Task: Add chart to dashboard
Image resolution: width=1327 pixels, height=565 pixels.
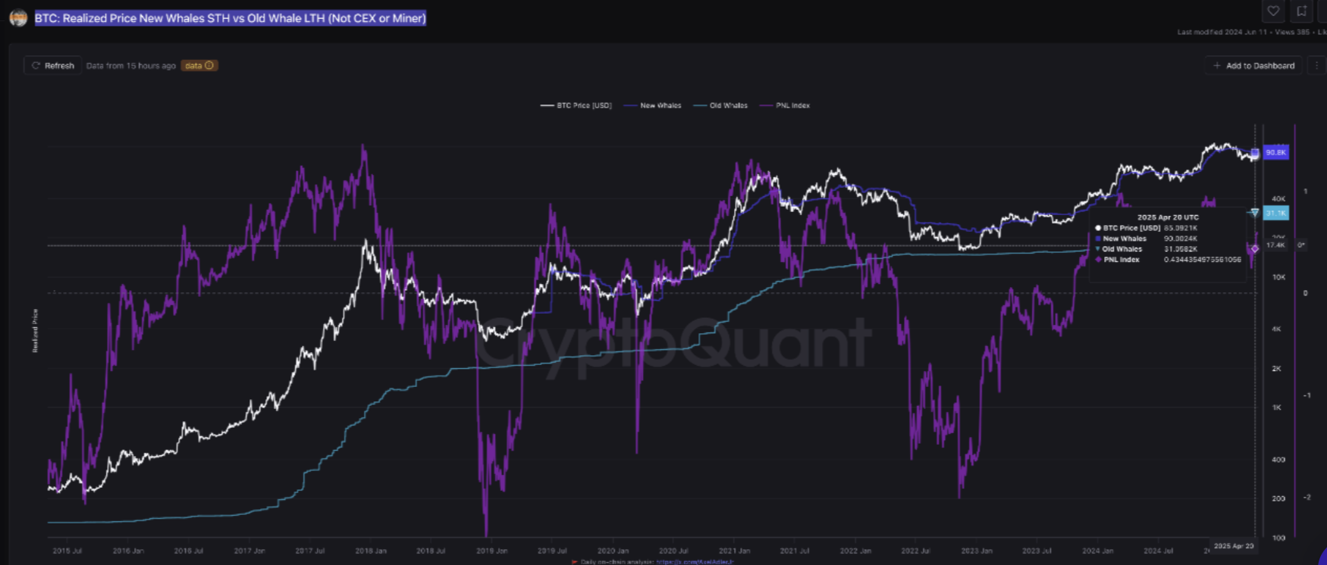Action: click(1253, 66)
